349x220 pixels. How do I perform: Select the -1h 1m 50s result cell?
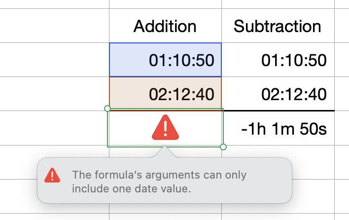point(284,129)
